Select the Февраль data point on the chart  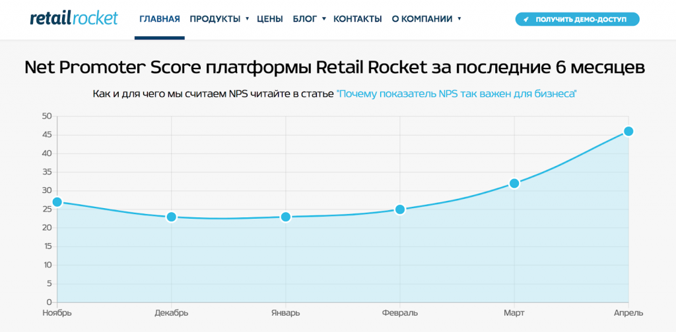coord(399,209)
